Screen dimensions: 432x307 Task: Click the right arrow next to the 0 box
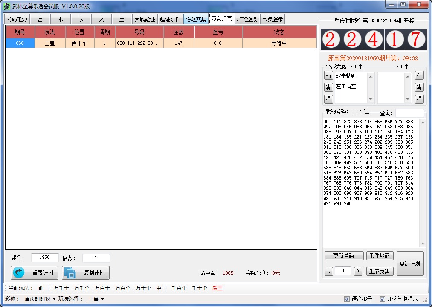pyautogui.click(x=358, y=271)
